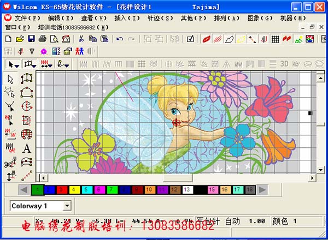328x240 pixels.
Task: Expand the pencil tool dropdown arrow
Action: pos(67,64)
